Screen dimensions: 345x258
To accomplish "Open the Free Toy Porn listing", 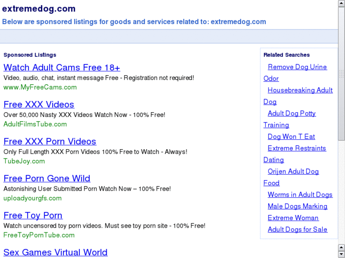I will [x=33, y=215].
